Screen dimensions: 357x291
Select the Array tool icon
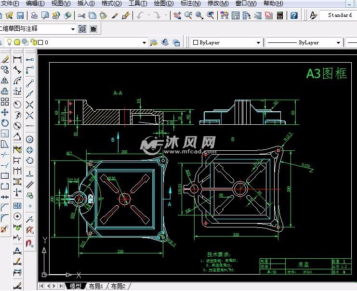5,102
